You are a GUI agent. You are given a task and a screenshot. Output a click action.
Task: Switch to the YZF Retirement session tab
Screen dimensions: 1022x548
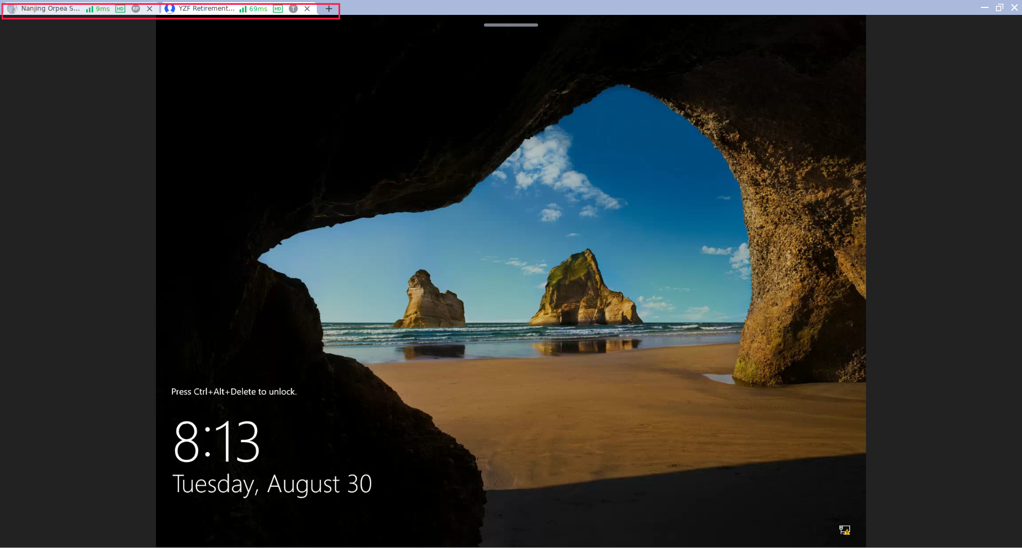[x=206, y=9]
